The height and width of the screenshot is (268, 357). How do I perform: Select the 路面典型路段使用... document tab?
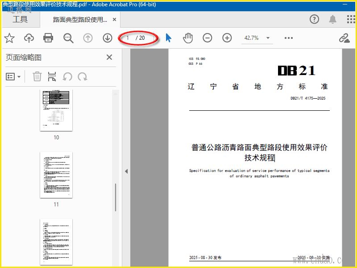point(80,20)
